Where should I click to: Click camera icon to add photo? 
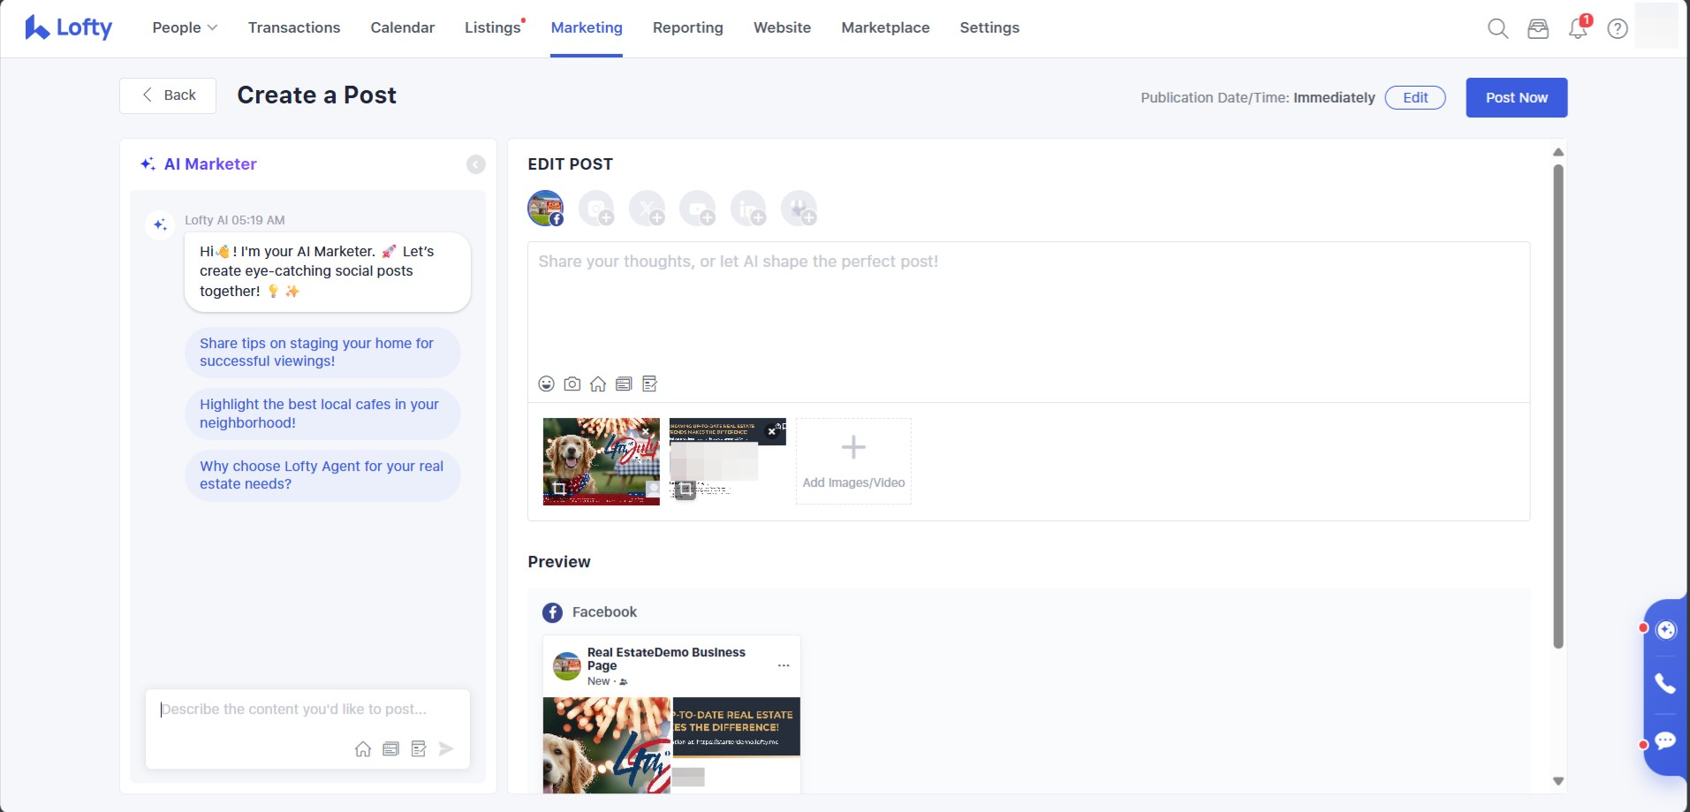(572, 383)
